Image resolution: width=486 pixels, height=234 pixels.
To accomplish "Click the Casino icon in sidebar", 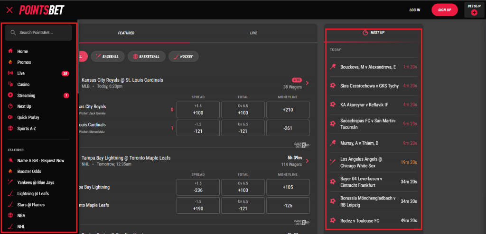I will click(x=10, y=84).
